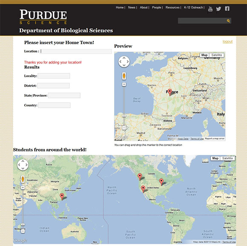247x246 pixels.
Task: Click the Preview map zoom slider handle
Action: (x=124, y=116)
